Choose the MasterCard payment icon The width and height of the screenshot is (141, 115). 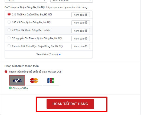[x=34, y=80]
